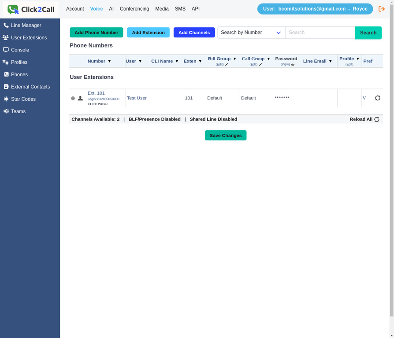Click the Add Phone Number button
The image size is (394, 338).
[x=96, y=33]
